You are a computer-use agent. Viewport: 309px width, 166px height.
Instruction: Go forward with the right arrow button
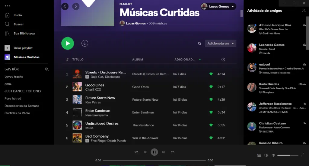pyautogui.click(x=76, y=7)
